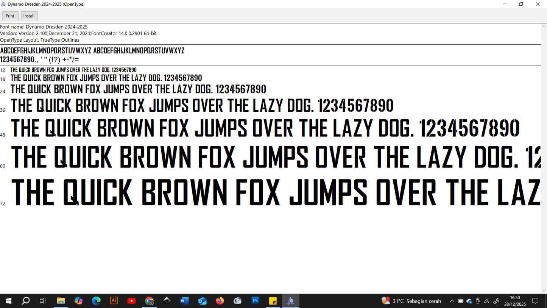
Task: Click the Meet Now camera tray icon
Action: point(478,301)
